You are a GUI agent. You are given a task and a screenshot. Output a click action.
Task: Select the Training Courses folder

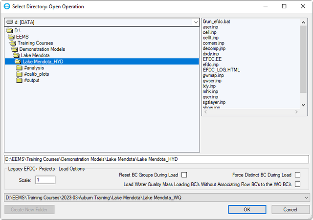[35, 43]
